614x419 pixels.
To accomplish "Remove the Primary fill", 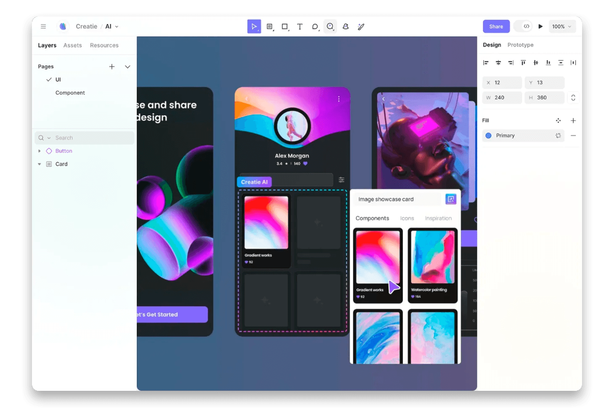I will (x=573, y=136).
